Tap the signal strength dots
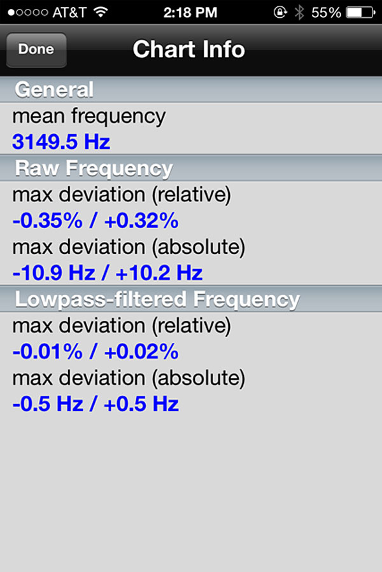The width and height of the screenshot is (382, 572). pyautogui.click(x=28, y=13)
